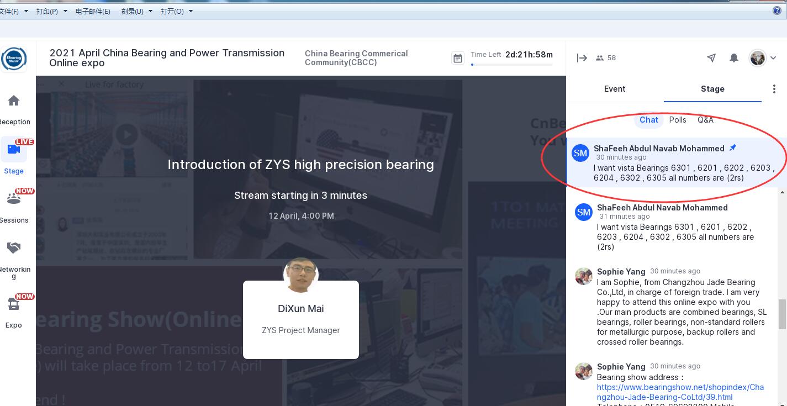Click the schedule calendar icon
787x406 pixels.
coord(458,59)
